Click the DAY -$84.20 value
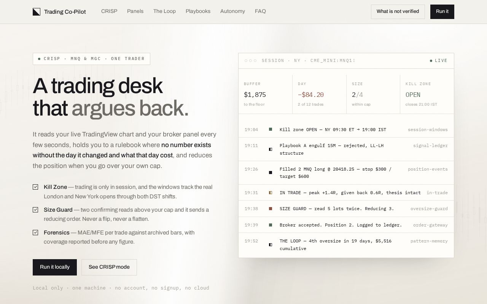 [311, 95]
